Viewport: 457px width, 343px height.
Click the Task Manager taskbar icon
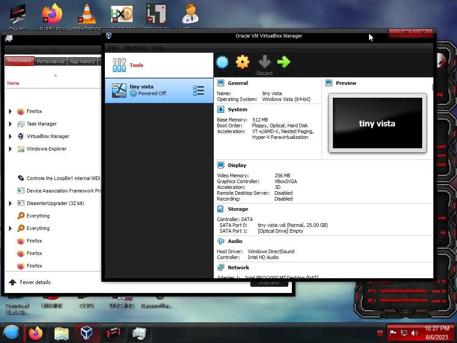(x=139, y=333)
